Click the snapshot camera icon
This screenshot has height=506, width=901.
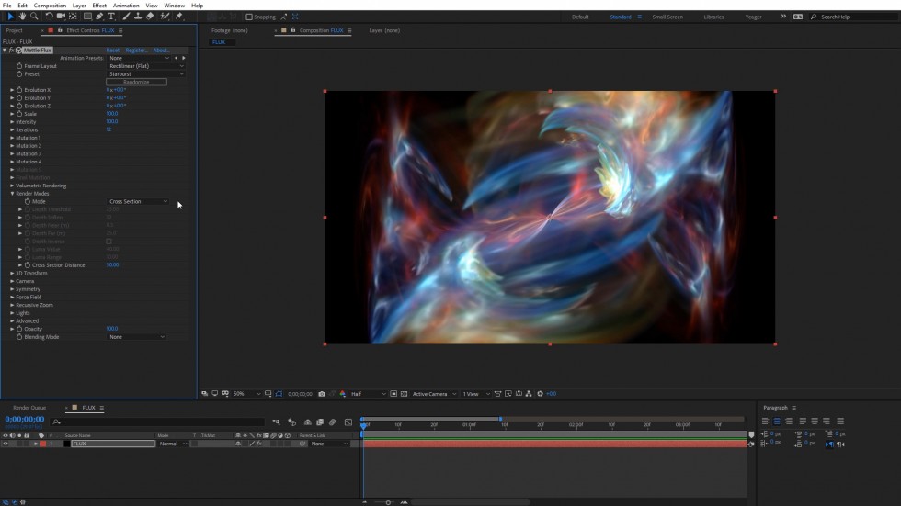click(321, 394)
